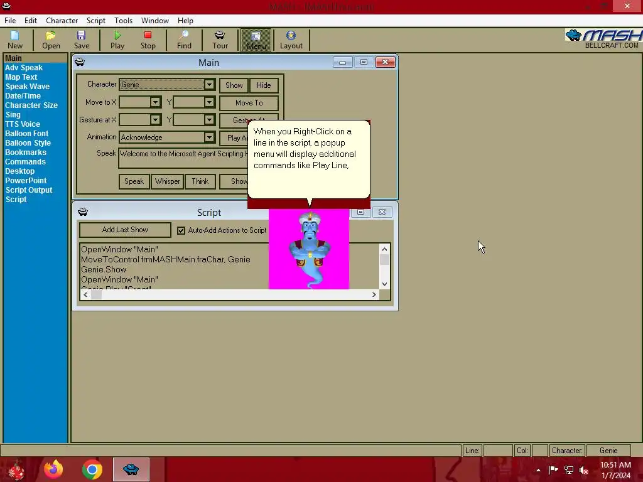
Task: Click the Whisper button
Action: coord(167,181)
